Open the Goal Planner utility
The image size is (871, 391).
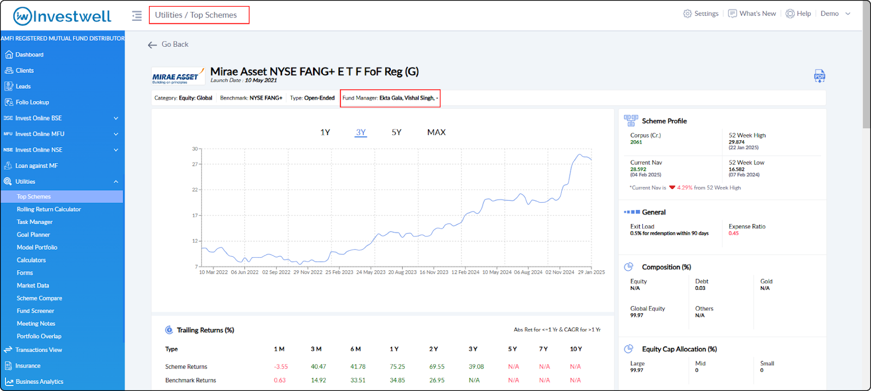pyautogui.click(x=33, y=234)
